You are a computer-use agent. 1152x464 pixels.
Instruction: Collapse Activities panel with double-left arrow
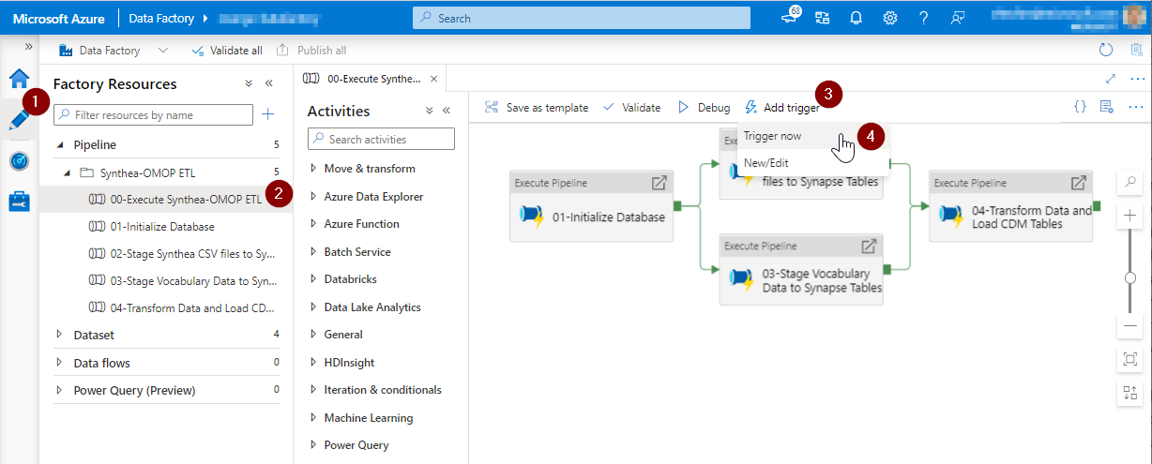[x=447, y=111]
